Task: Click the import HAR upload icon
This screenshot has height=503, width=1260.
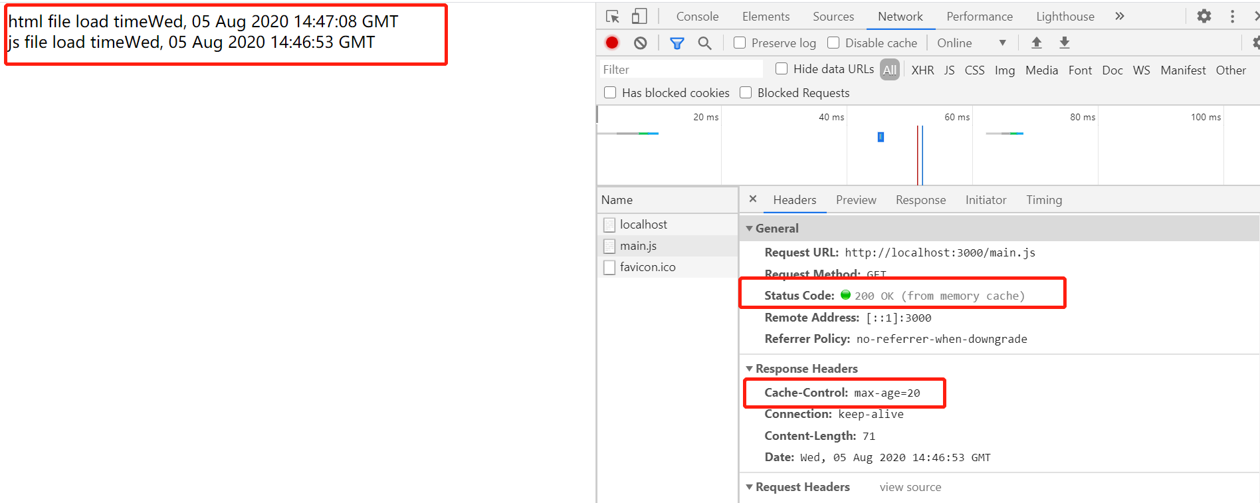Action: (1036, 43)
